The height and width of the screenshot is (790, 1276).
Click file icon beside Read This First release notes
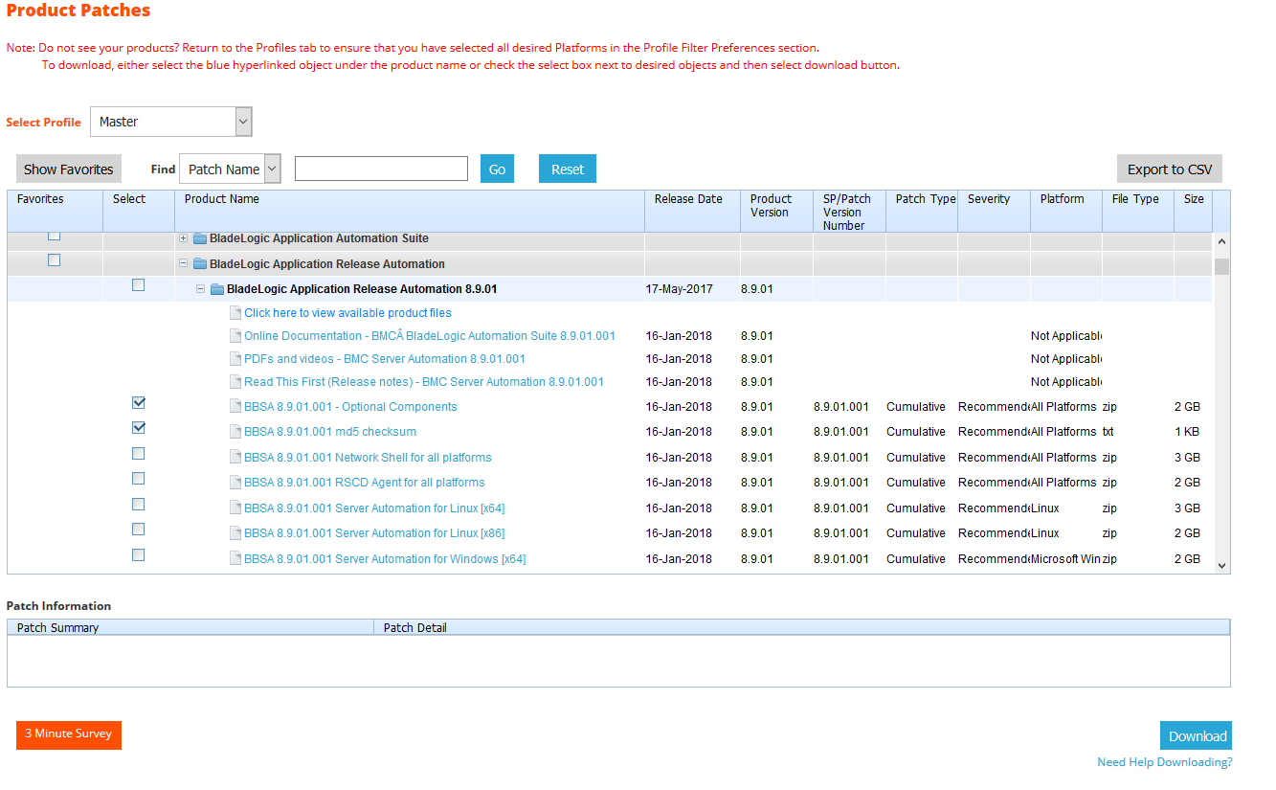tap(235, 382)
